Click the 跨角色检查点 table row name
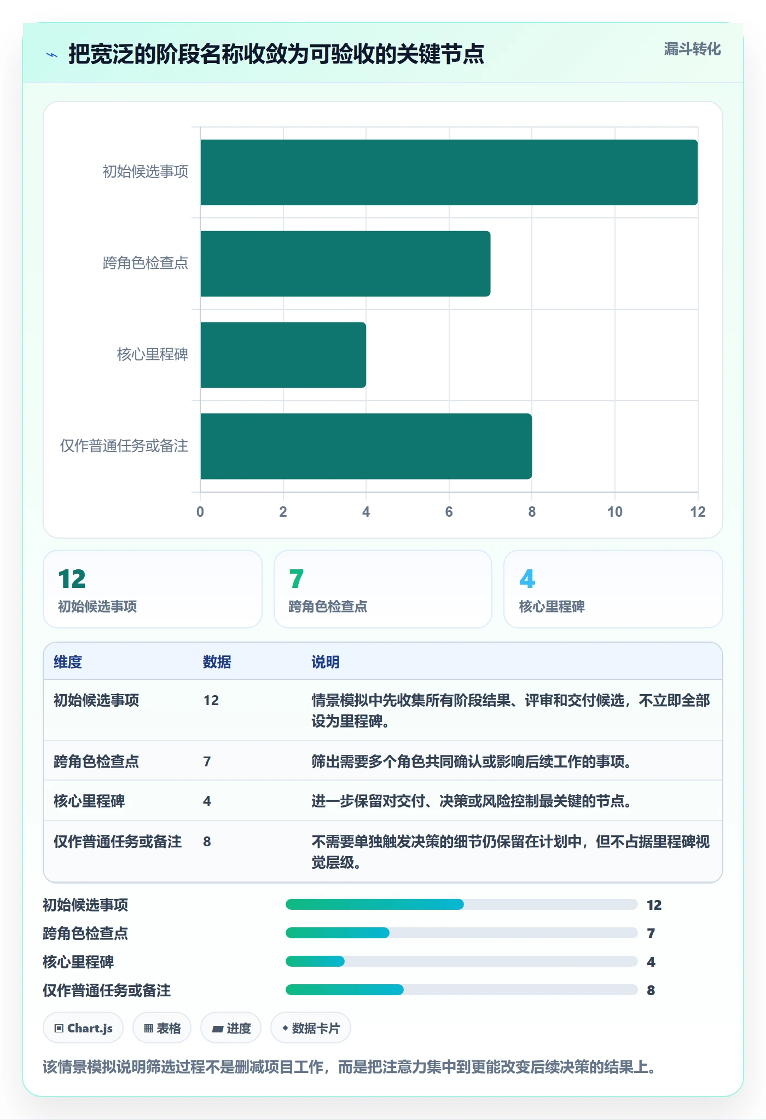Image resolution: width=766 pixels, height=1120 pixels. point(96,761)
